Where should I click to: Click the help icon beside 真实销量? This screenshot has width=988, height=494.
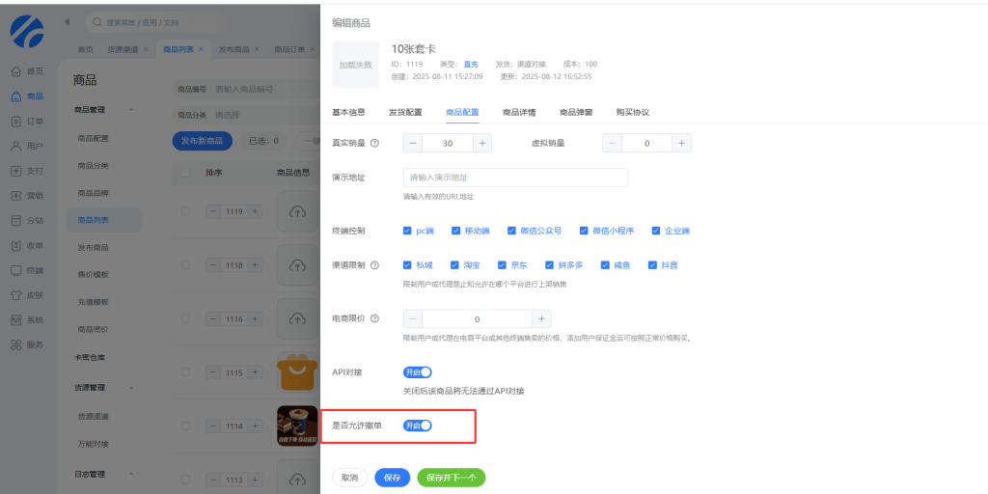tap(374, 143)
